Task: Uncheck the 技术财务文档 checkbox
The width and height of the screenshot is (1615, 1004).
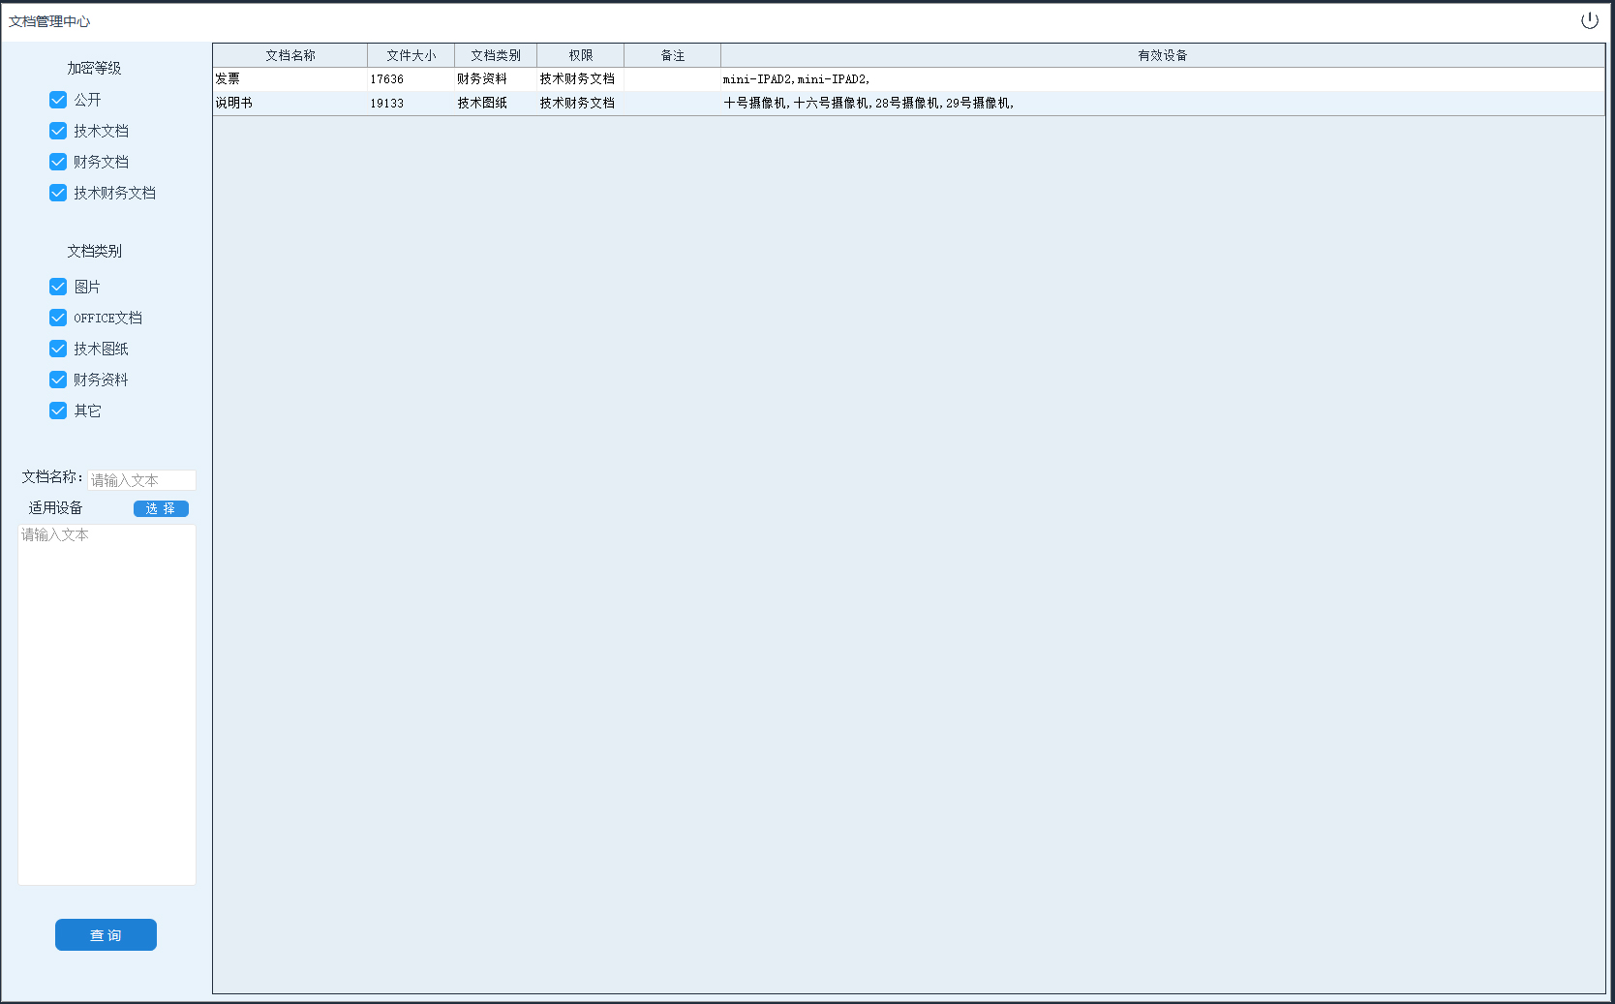Action: pos(58,193)
